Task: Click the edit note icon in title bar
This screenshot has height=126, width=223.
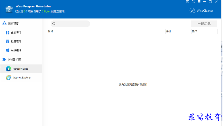Action: click(193, 2)
